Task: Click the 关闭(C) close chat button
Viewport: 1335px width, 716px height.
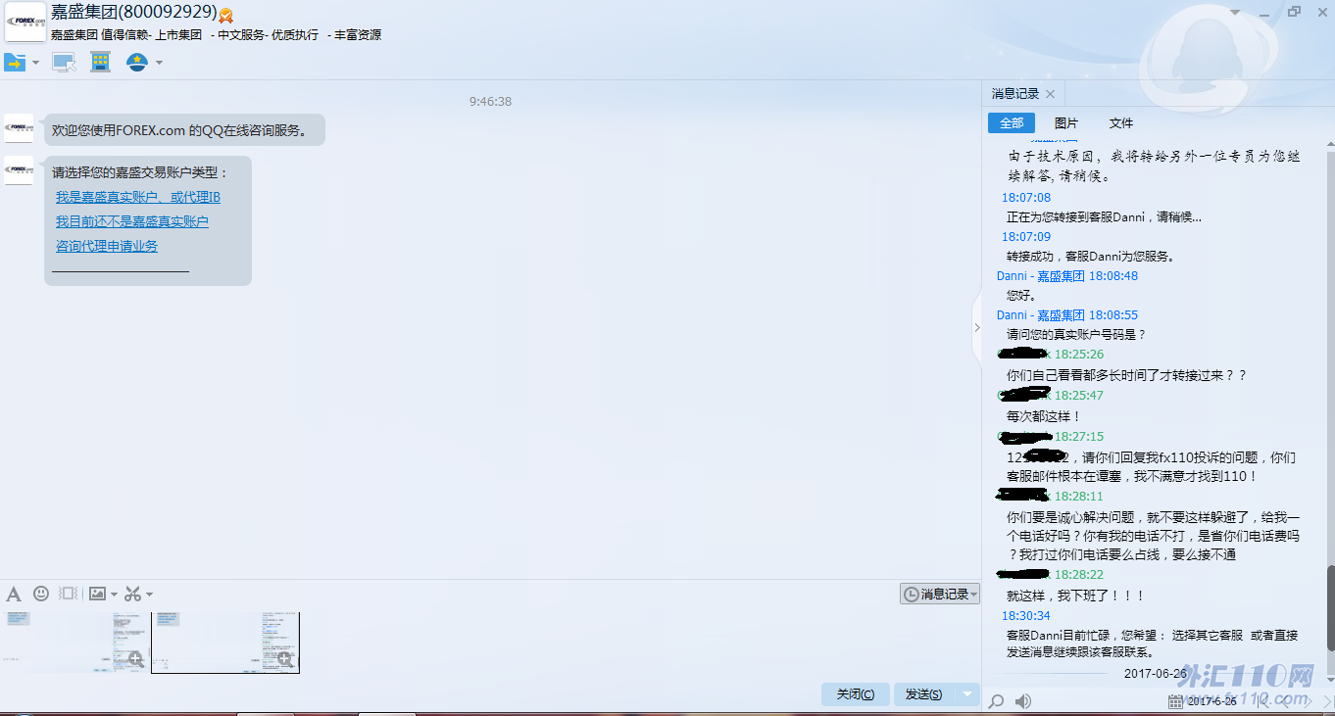Action: pyautogui.click(x=856, y=694)
